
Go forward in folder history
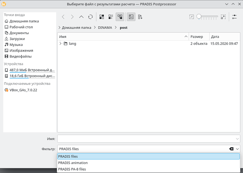click(72, 17)
